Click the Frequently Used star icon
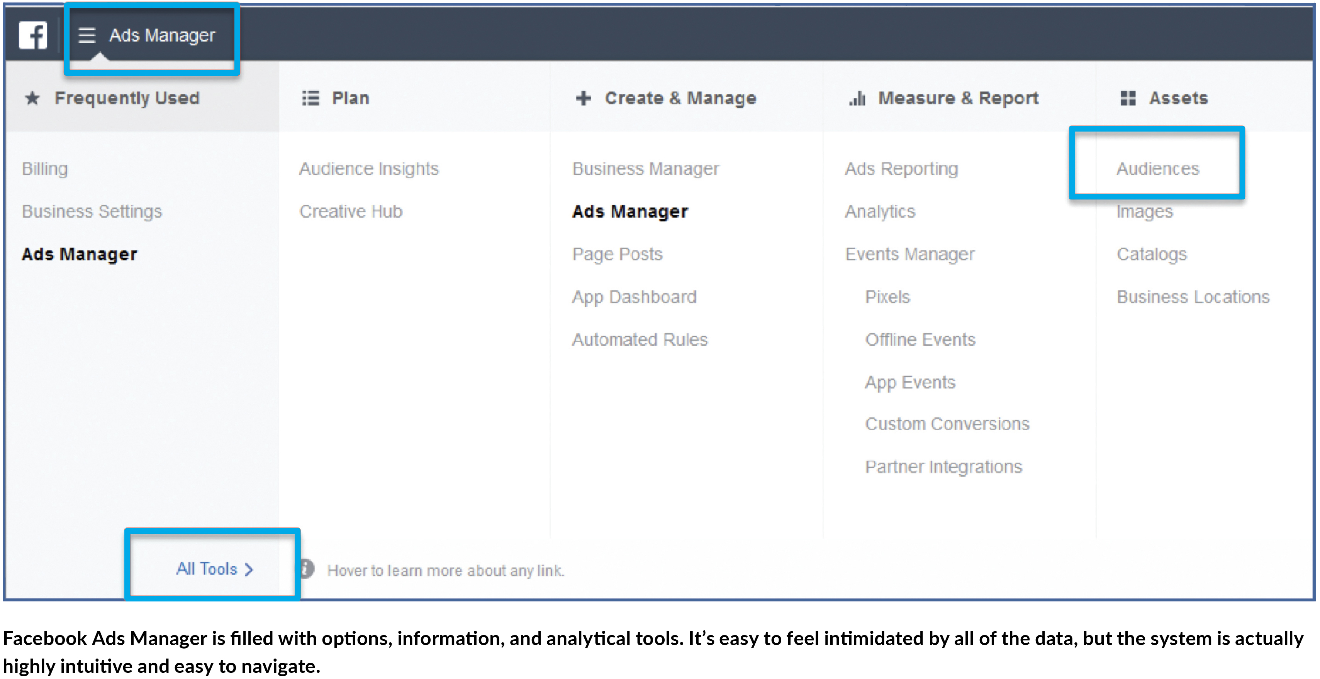The width and height of the screenshot is (1320, 679). 32,98
